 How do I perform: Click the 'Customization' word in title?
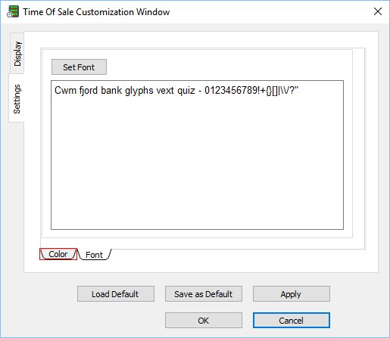click(x=105, y=12)
